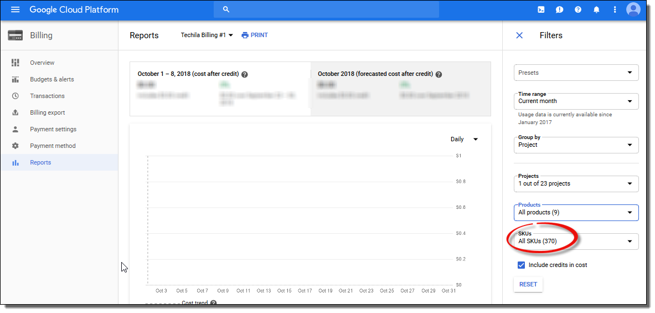Viewport: 655px width, 313px height.
Task: Click in the top search field
Action: (x=327, y=10)
